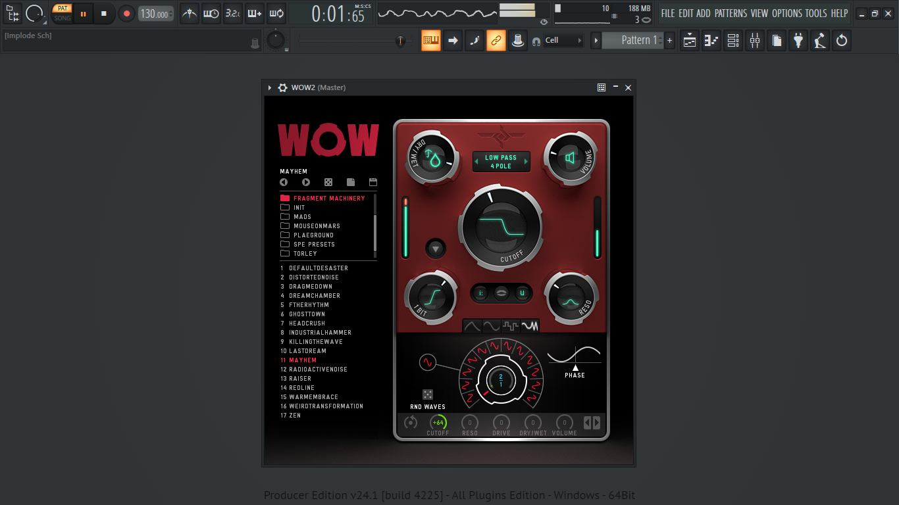Toggle the metronome icon
899x505 pixels.
[190, 13]
